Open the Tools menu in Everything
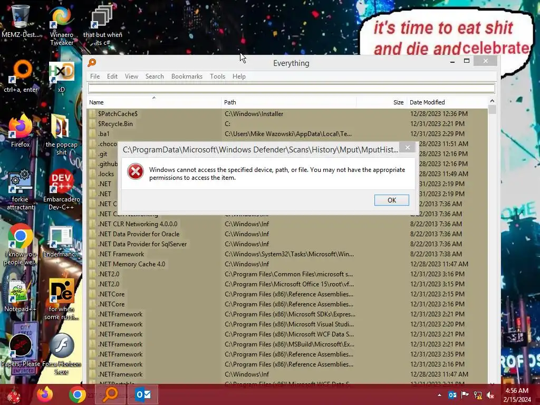The width and height of the screenshot is (540, 405). 217,76
